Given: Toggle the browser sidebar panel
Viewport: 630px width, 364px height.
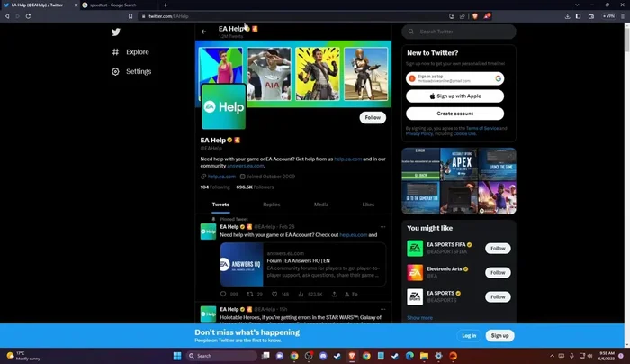Looking at the screenshot, I should (578, 16).
